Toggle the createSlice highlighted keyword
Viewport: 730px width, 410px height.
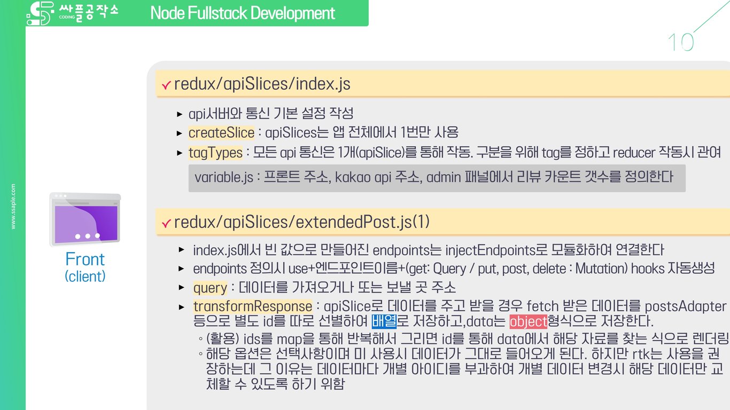coord(221,132)
